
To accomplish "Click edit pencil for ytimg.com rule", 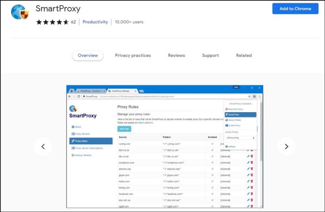I will coord(248,144).
